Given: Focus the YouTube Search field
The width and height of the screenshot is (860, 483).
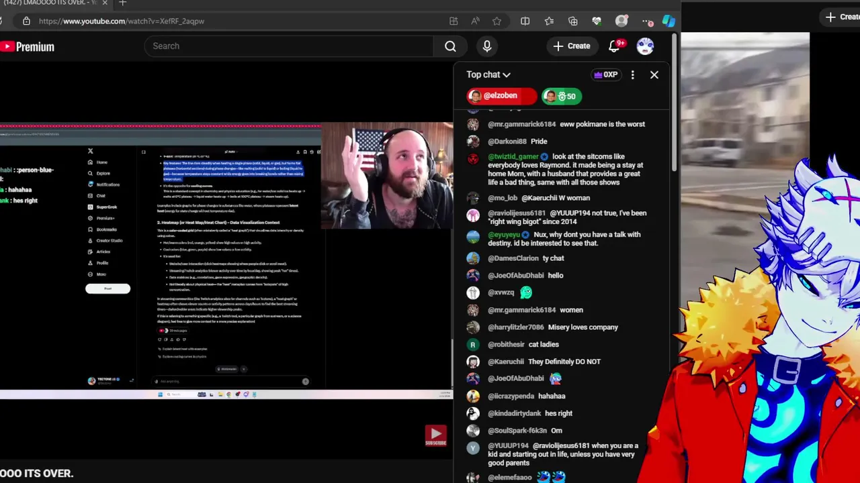Looking at the screenshot, I should click(x=289, y=46).
